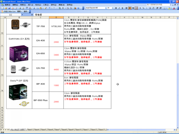This screenshot has height=134, width=179.
Task: Click the Print icon in the toolbar
Action: pyautogui.click(x=20, y=8)
